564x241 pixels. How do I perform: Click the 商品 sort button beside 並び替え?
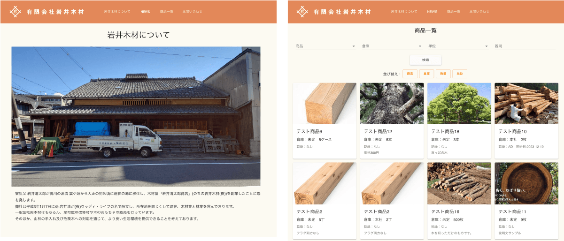click(x=409, y=74)
